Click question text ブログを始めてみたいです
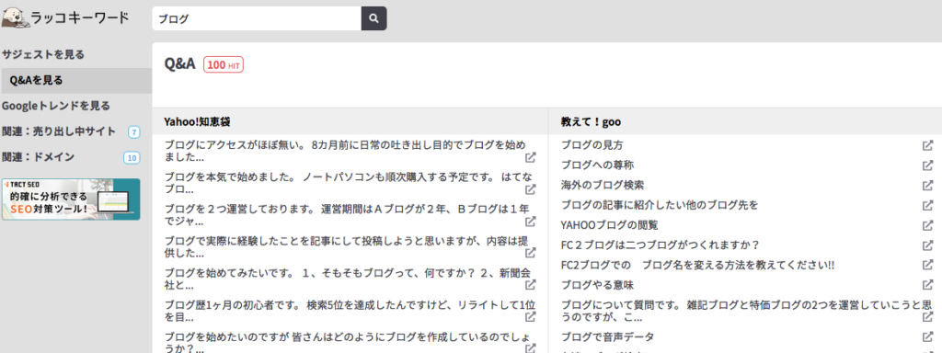The width and height of the screenshot is (942, 353). point(347,279)
